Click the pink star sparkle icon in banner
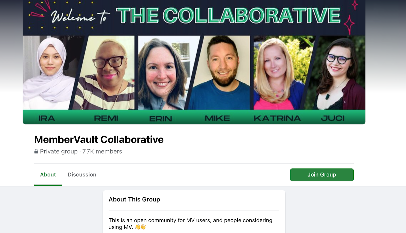The image size is (406, 233). tap(349, 25)
